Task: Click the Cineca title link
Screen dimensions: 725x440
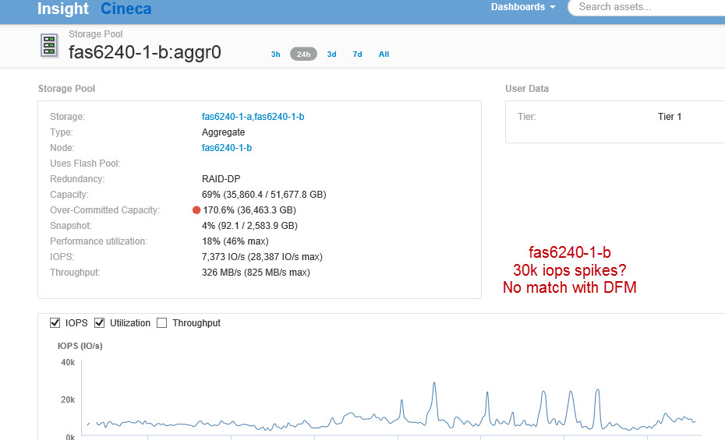Action: coord(126,9)
